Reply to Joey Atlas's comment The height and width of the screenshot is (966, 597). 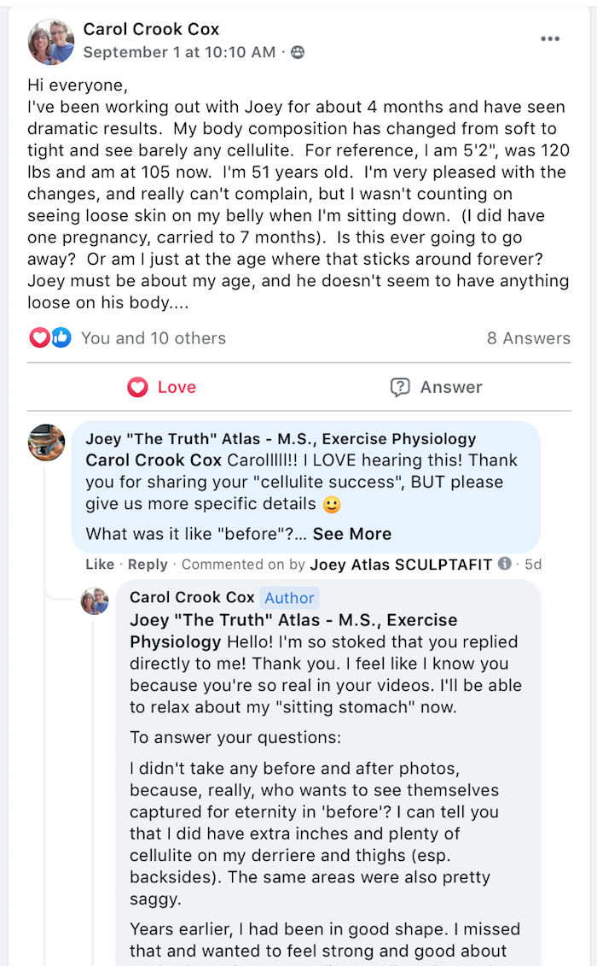point(148,565)
